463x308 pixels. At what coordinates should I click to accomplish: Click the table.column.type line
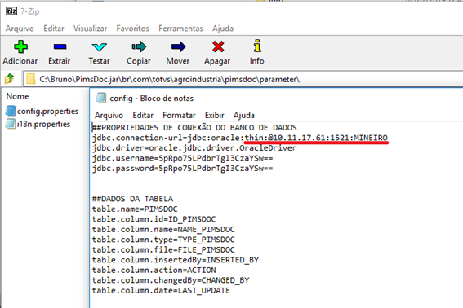point(163,240)
